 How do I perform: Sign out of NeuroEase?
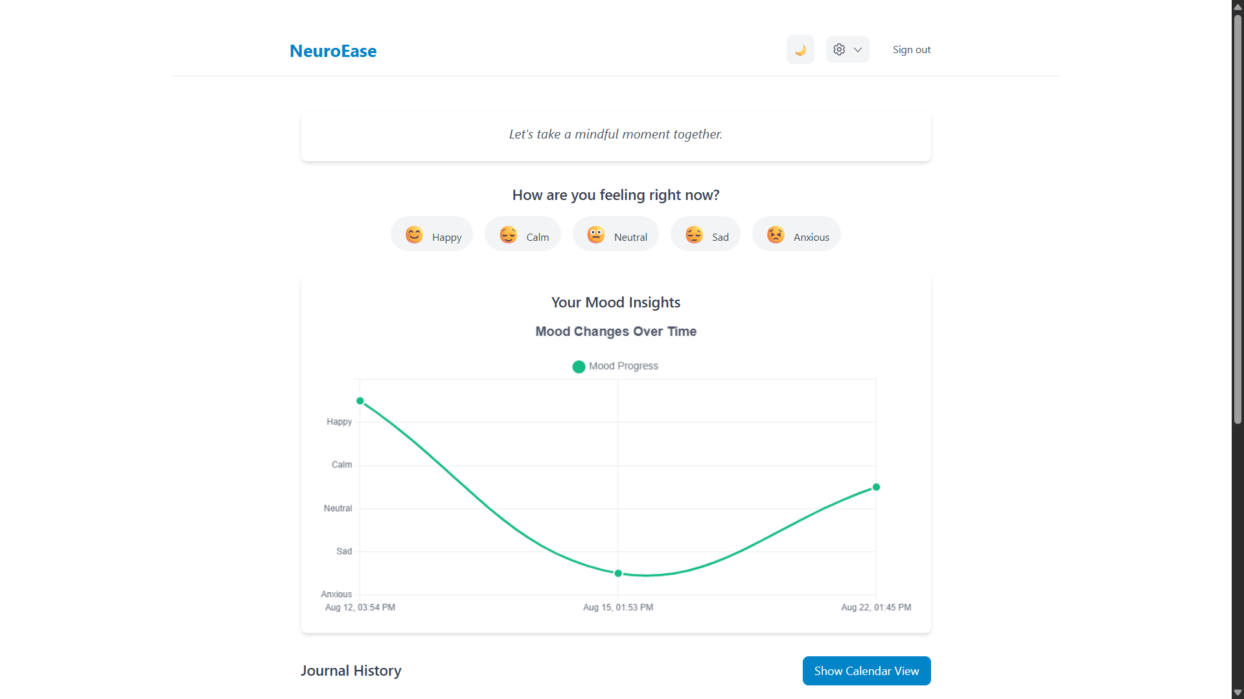[x=912, y=49]
